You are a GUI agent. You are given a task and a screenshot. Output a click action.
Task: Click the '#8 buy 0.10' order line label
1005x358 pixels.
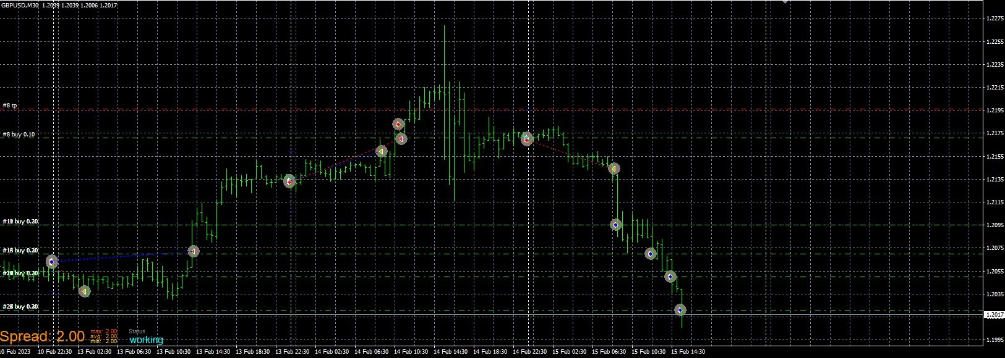coord(19,134)
